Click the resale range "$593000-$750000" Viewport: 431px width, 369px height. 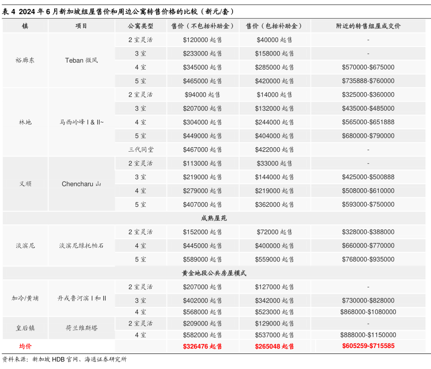click(368, 205)
